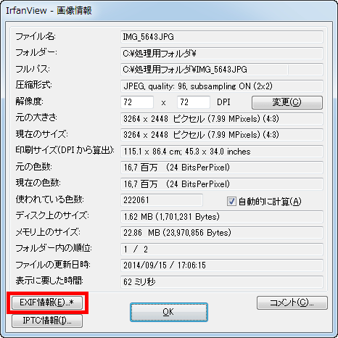Click the 解像度 label
338x338 pixels.
[29, 102]
